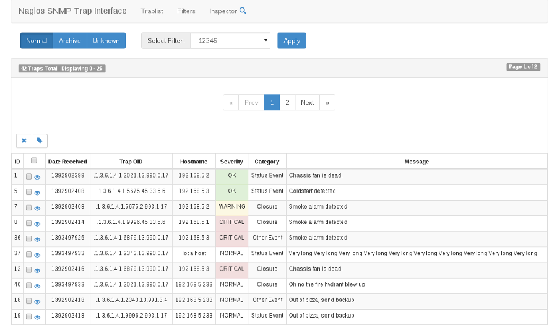Click the tag icon button
The width and height of the screenshot is (557, 325).
pos(40,141)
